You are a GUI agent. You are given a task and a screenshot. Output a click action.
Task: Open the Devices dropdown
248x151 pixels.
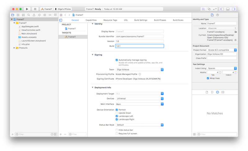pyautogui.click(x=139, y=99)
